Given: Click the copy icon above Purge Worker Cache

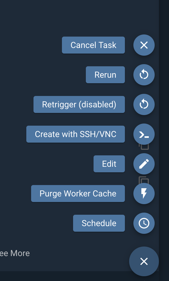Looking at the screenshot, I should pyautogui.click(x=144, y=180).
